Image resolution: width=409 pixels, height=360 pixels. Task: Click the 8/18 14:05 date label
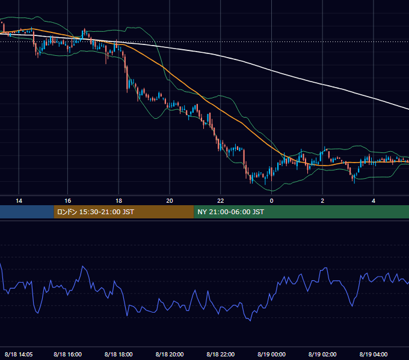click(19, 354)
